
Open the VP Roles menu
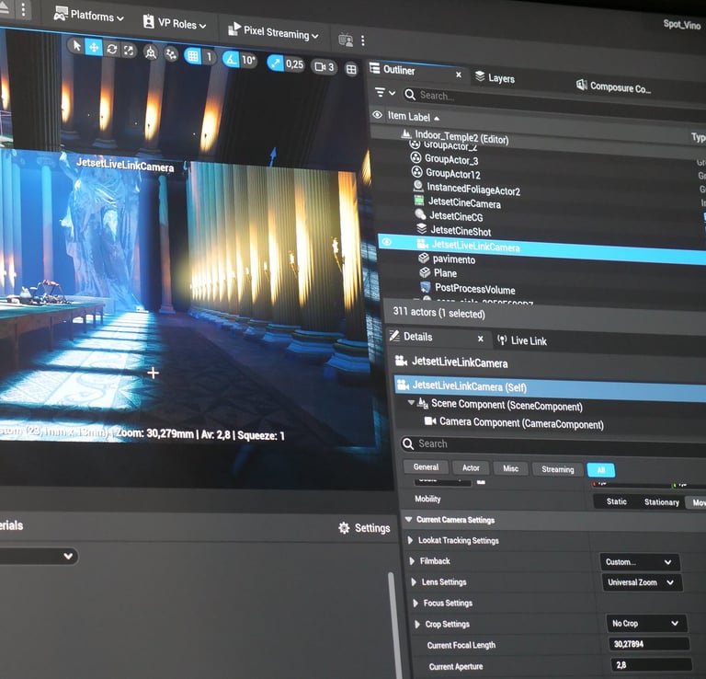point(175,23)
